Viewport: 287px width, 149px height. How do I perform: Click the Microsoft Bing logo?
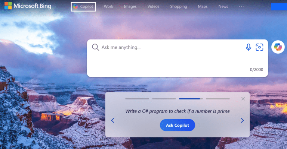[x=28, y=6]
